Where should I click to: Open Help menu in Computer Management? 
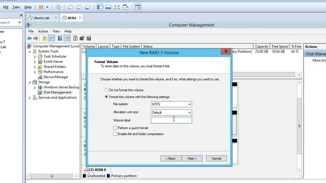coord(68,32)
